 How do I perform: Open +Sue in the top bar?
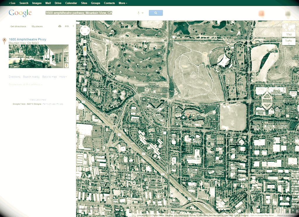(12, 3)
